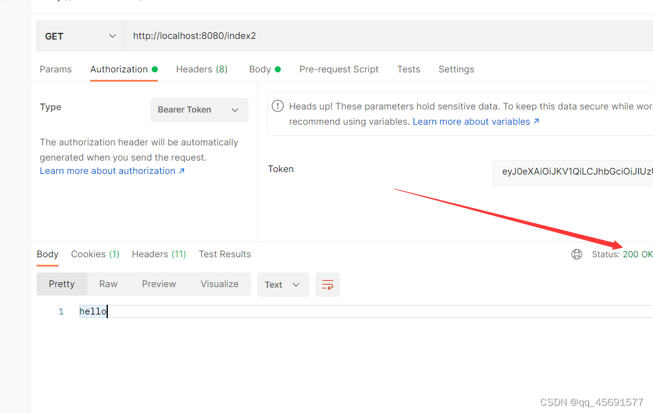Switch to the Params tab
This screenshot has height=413, width=653.
pyautogui.click(x=55, y=69)
